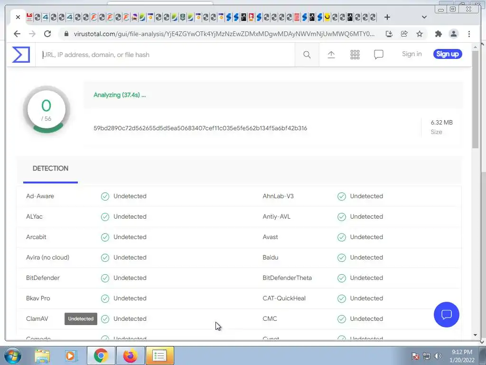
Task: Click the volume icon in system tray
Action: pos(438,356)
